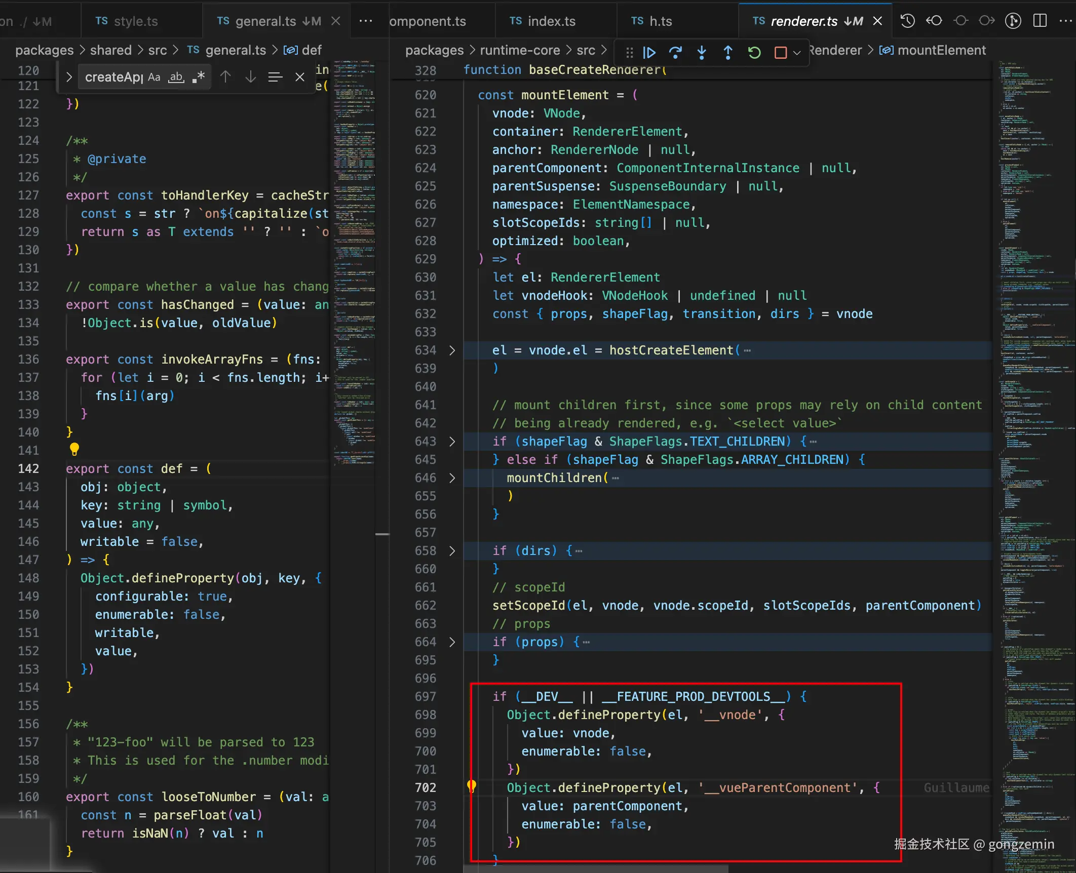
Task: Stop debugging with the red square
Action: 780,53
